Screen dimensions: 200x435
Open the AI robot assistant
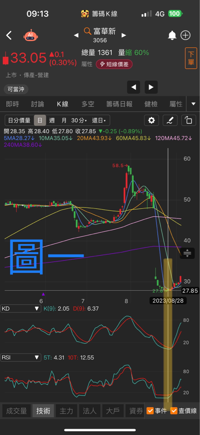(x=30, y=35)
